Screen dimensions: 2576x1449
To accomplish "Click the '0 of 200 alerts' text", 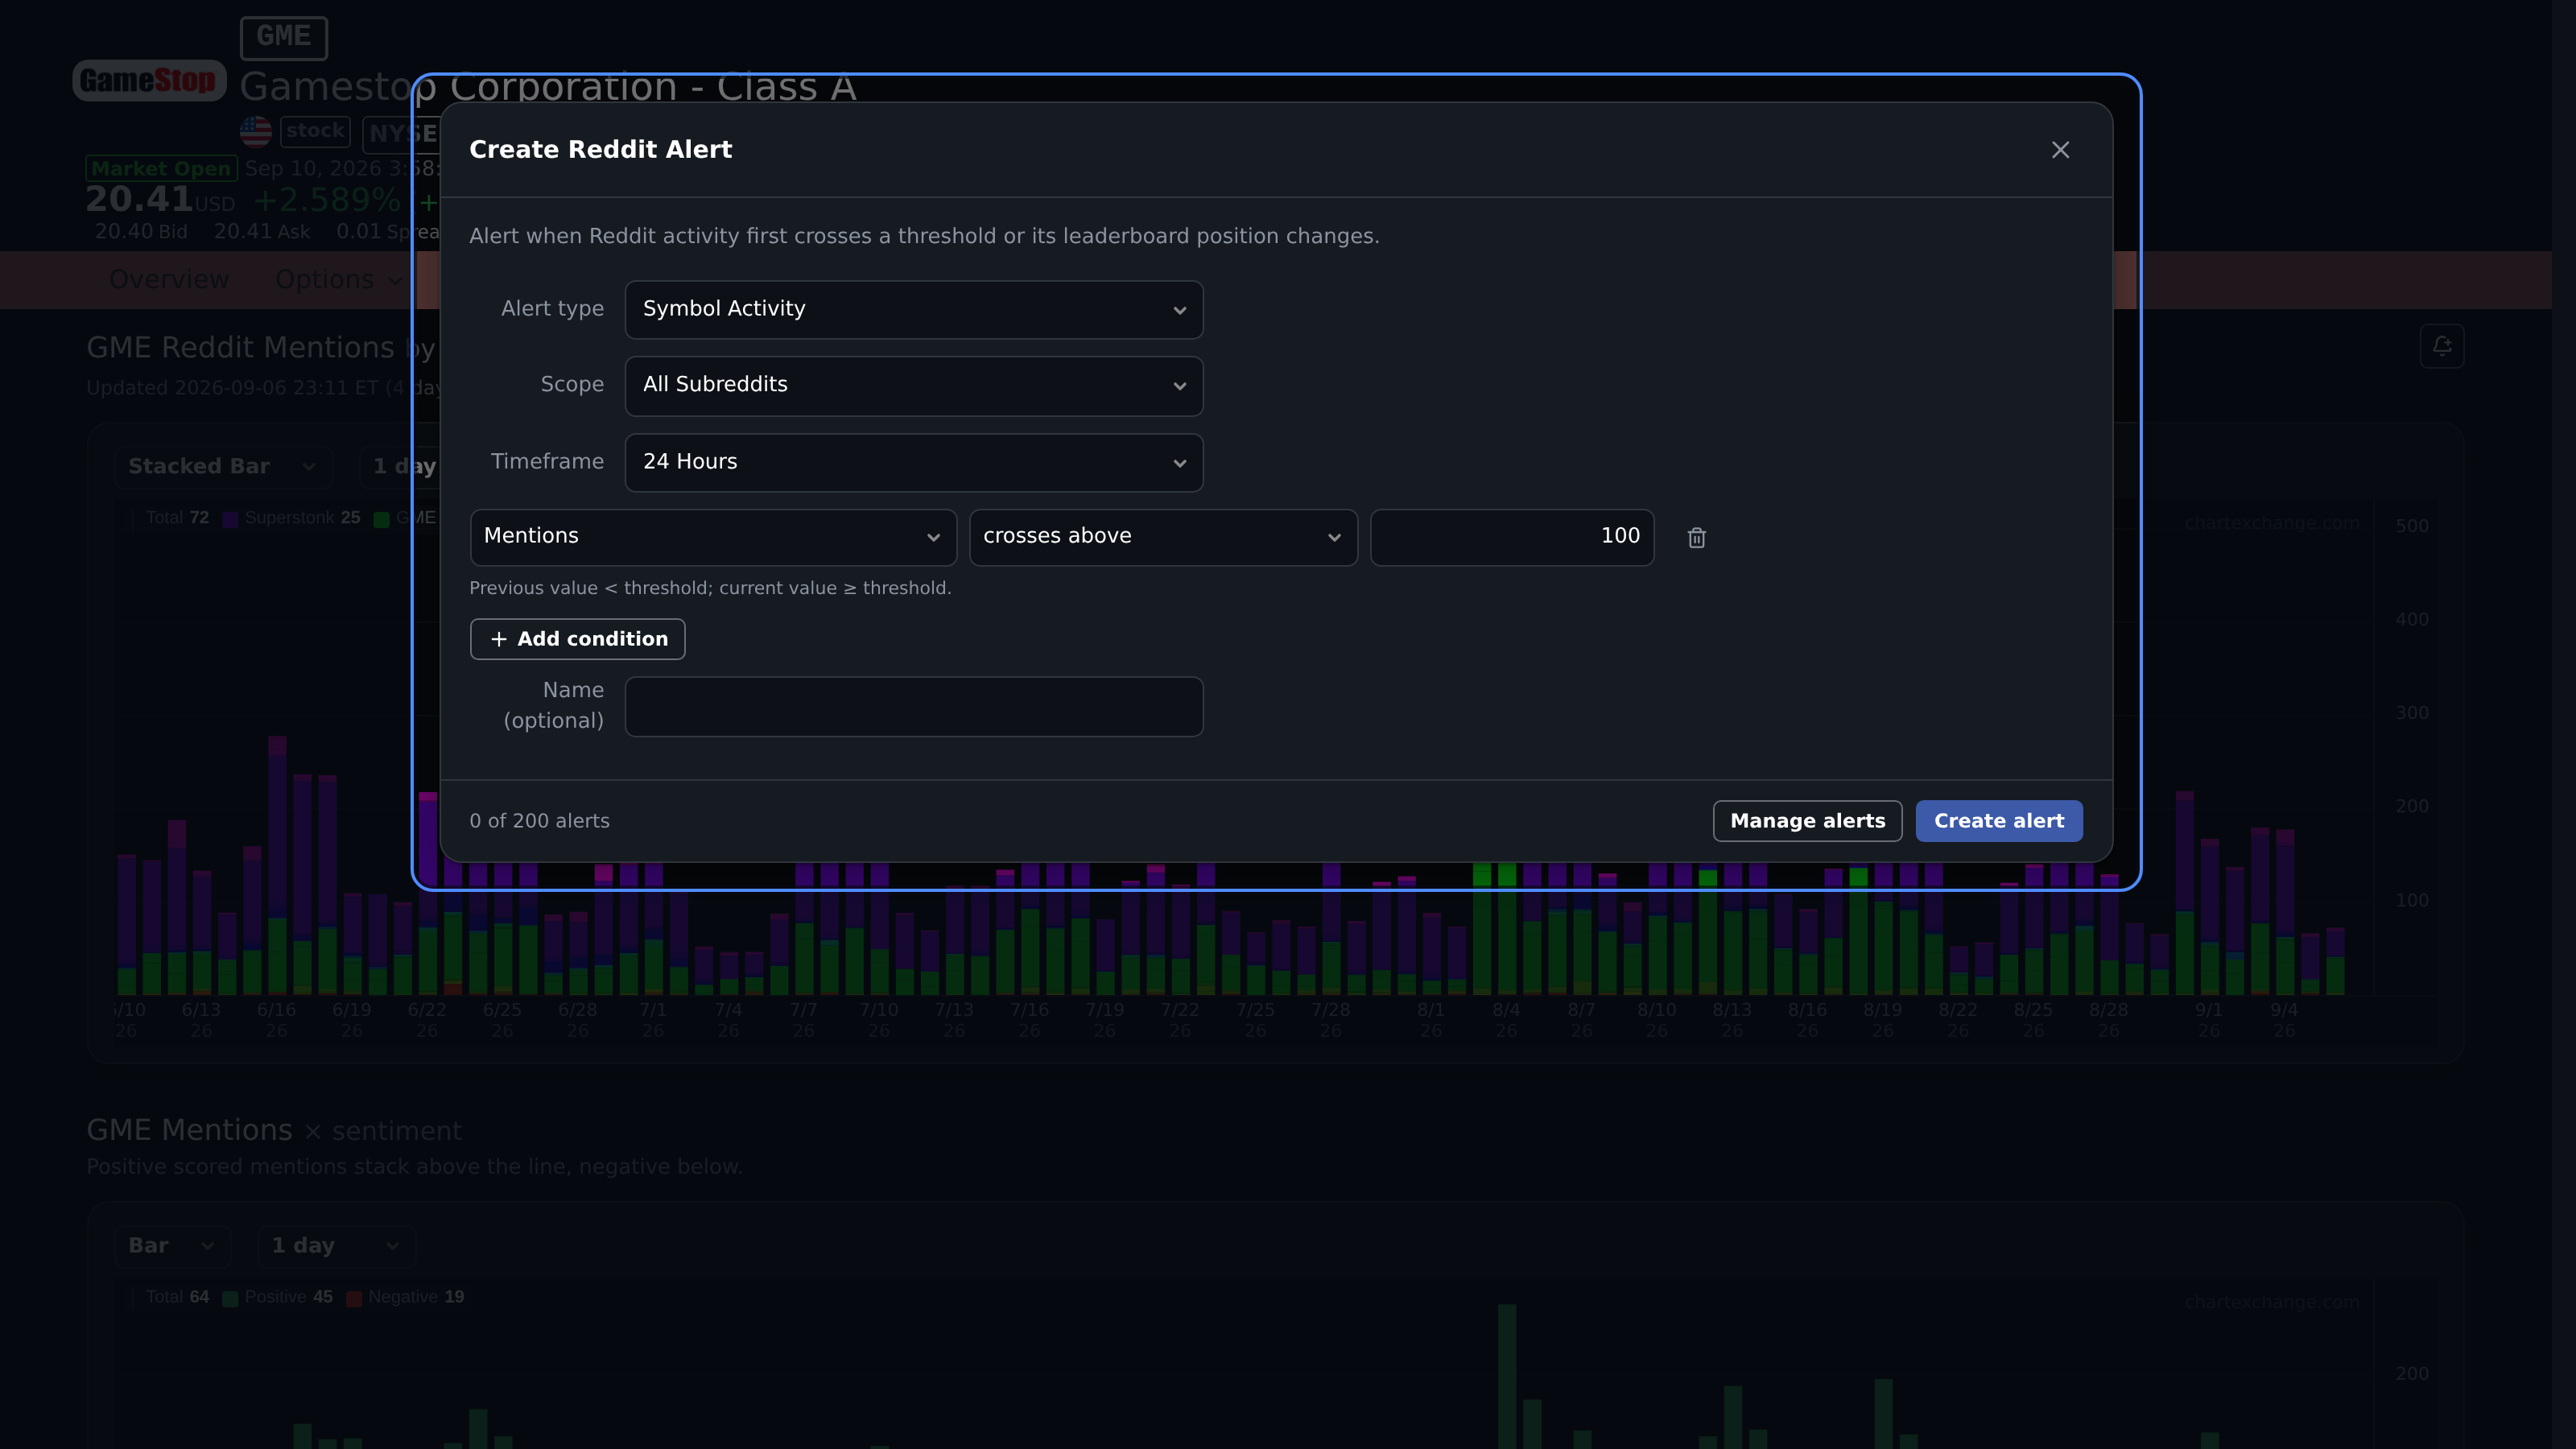I will coord(540,821).
